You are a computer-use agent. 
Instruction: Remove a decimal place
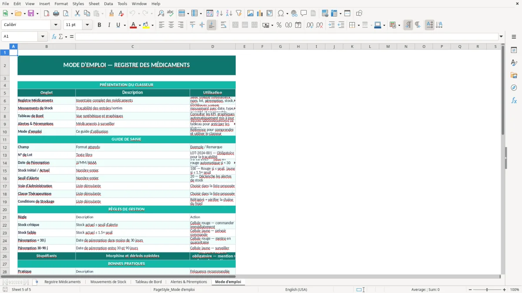[x=319, y=25]
